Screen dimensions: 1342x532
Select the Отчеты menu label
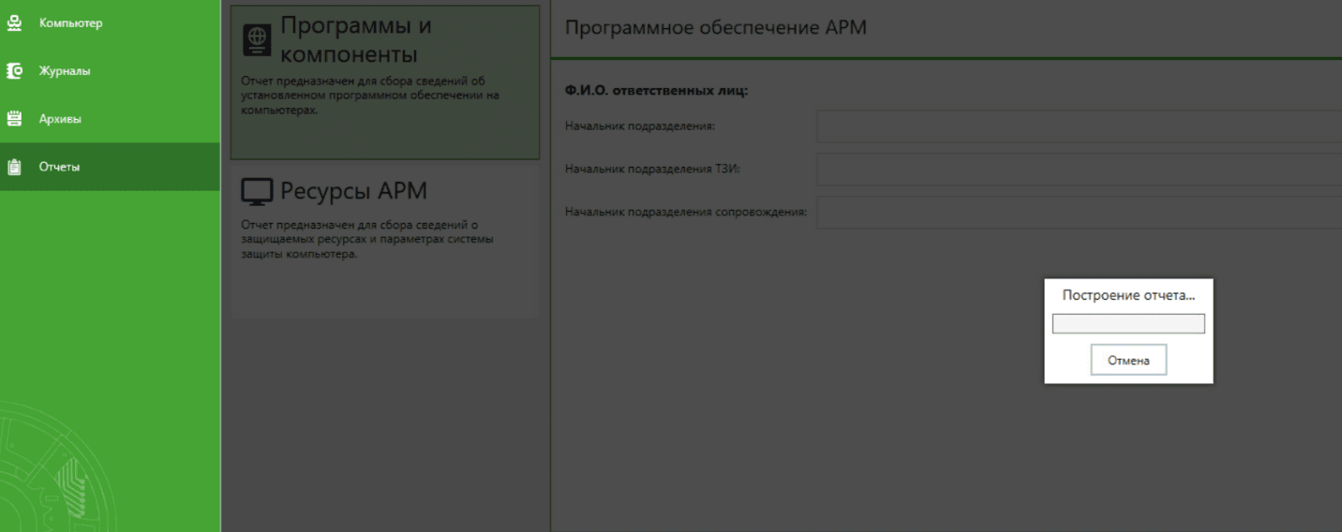[x=59, y=168]
